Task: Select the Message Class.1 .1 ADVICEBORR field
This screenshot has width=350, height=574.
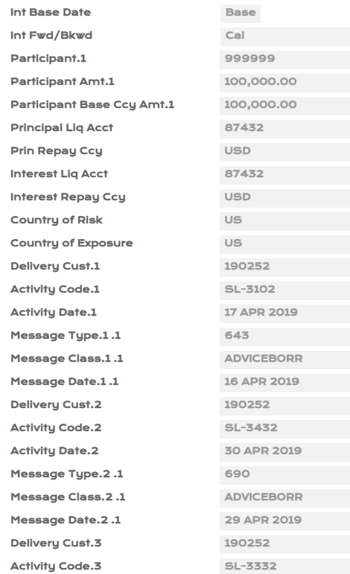Action: [x=284, y=360]
